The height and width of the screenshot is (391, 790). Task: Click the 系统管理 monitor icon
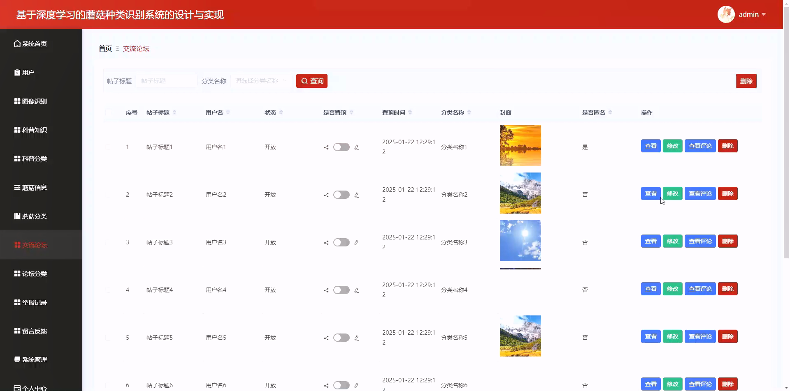pyautogui.click(x=17, y=359)
